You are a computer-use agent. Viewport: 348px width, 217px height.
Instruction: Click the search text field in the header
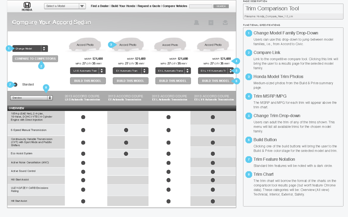click(x=201, y=6)
